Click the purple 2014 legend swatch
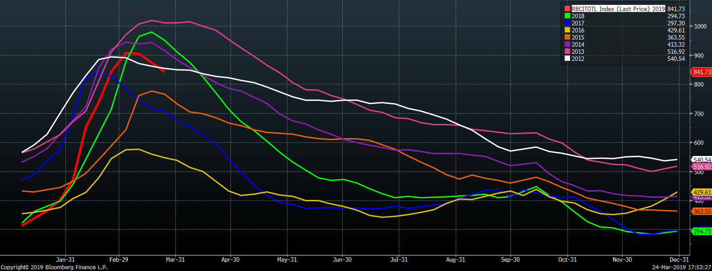This screenshot has height=271, width=712. (567, 44)
